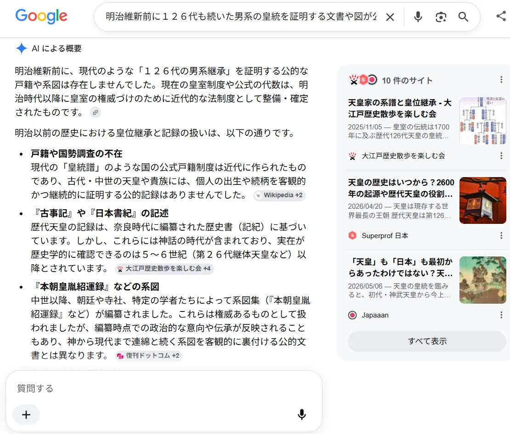Click the 2026/04/20 snippet text
The image size is (510, 434).
click(x=399, y=211)
